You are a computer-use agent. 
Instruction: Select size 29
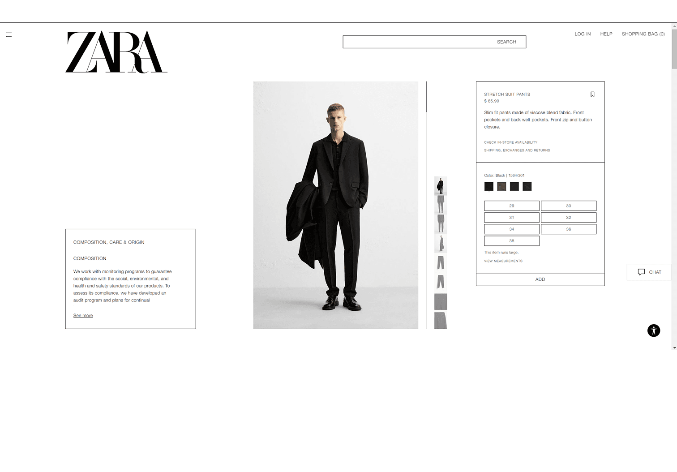(512, 206)
